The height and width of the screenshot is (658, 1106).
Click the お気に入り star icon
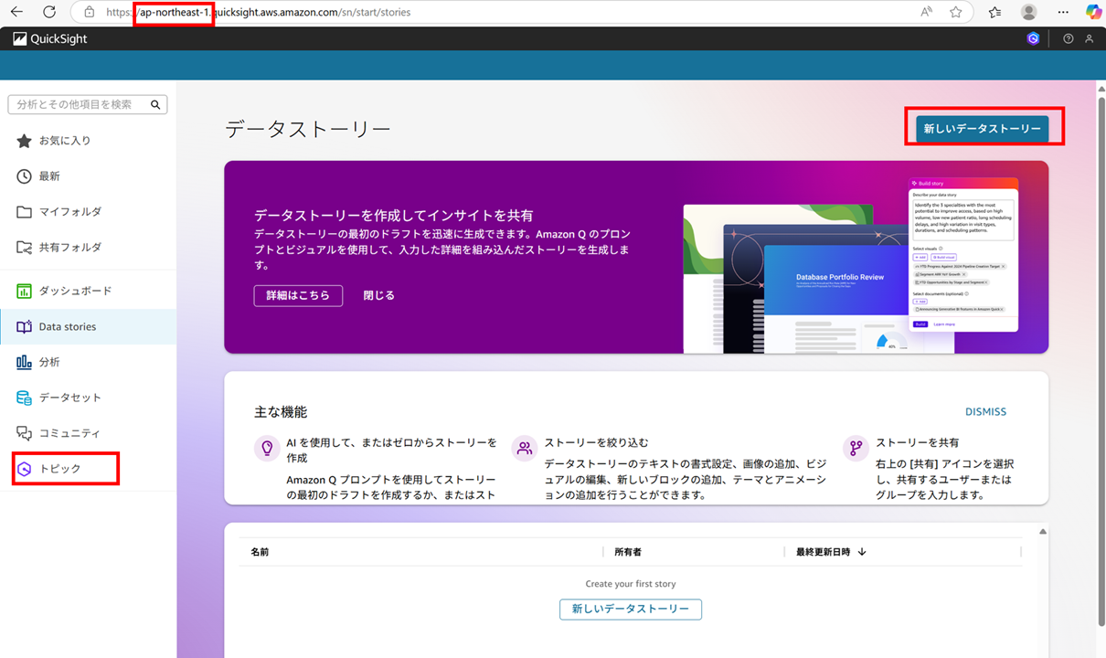pyautogui.click(x=24, y=141)
